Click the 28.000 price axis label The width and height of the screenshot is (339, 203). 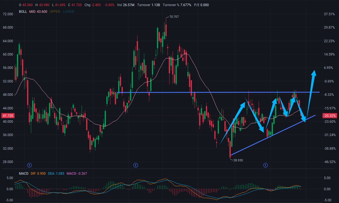tap(8, 162)
